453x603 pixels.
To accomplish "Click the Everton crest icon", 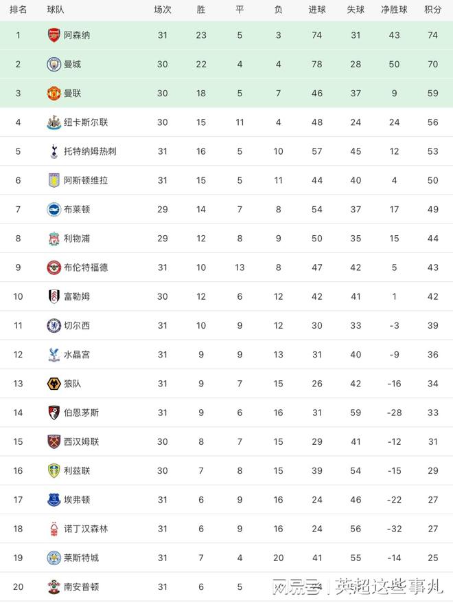I will (54, 500).
